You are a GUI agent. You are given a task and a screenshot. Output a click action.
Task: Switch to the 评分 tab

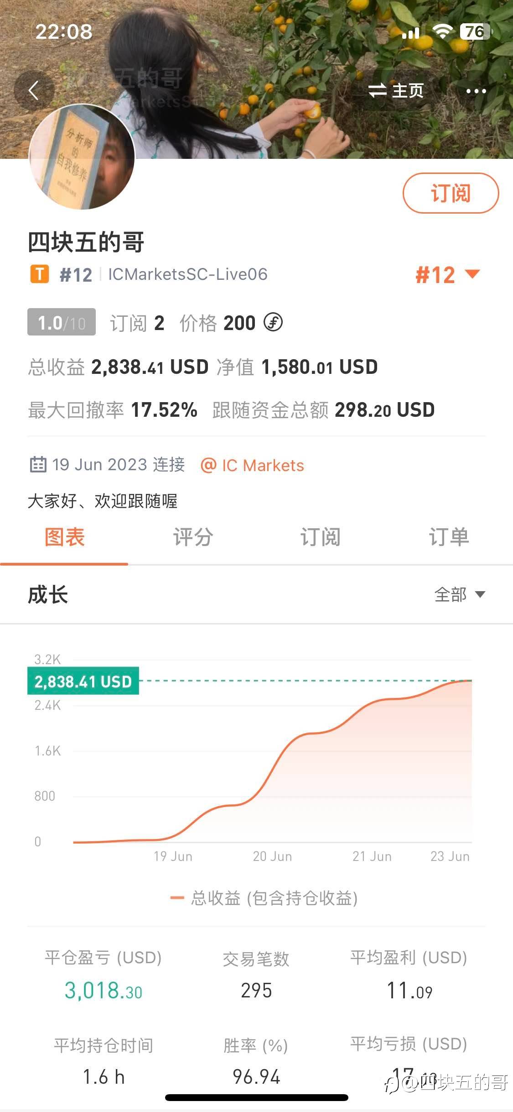tap(192, 537)
